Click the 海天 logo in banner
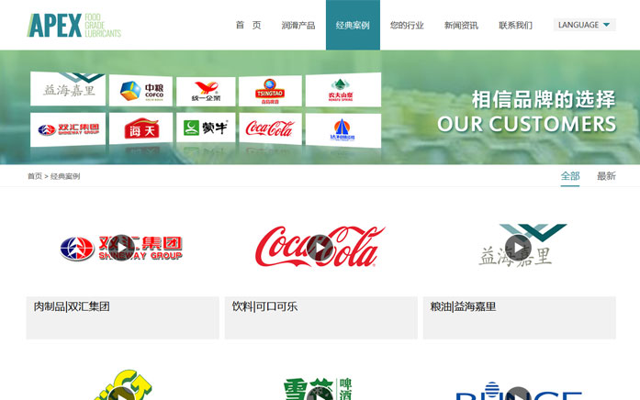Image resolution: width=640 pixels, height=400 pixels. coord(140,128)
